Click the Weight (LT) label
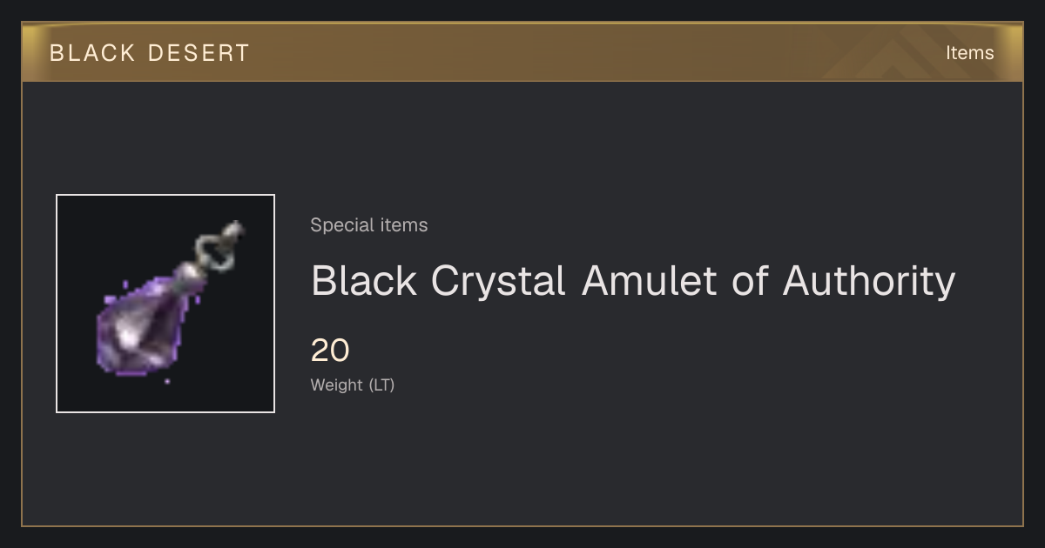This screenshot has width=1045, height=548. 353,384
